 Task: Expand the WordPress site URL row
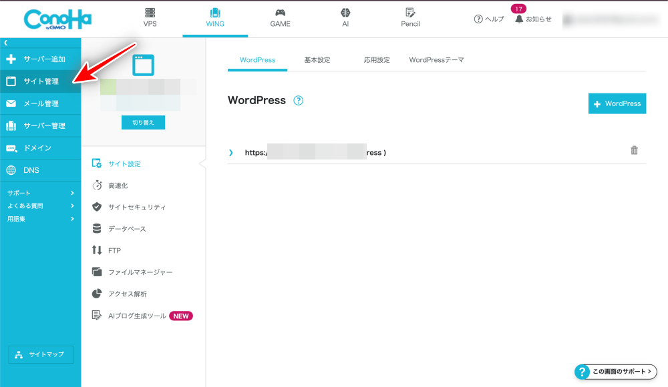[231, 153]
